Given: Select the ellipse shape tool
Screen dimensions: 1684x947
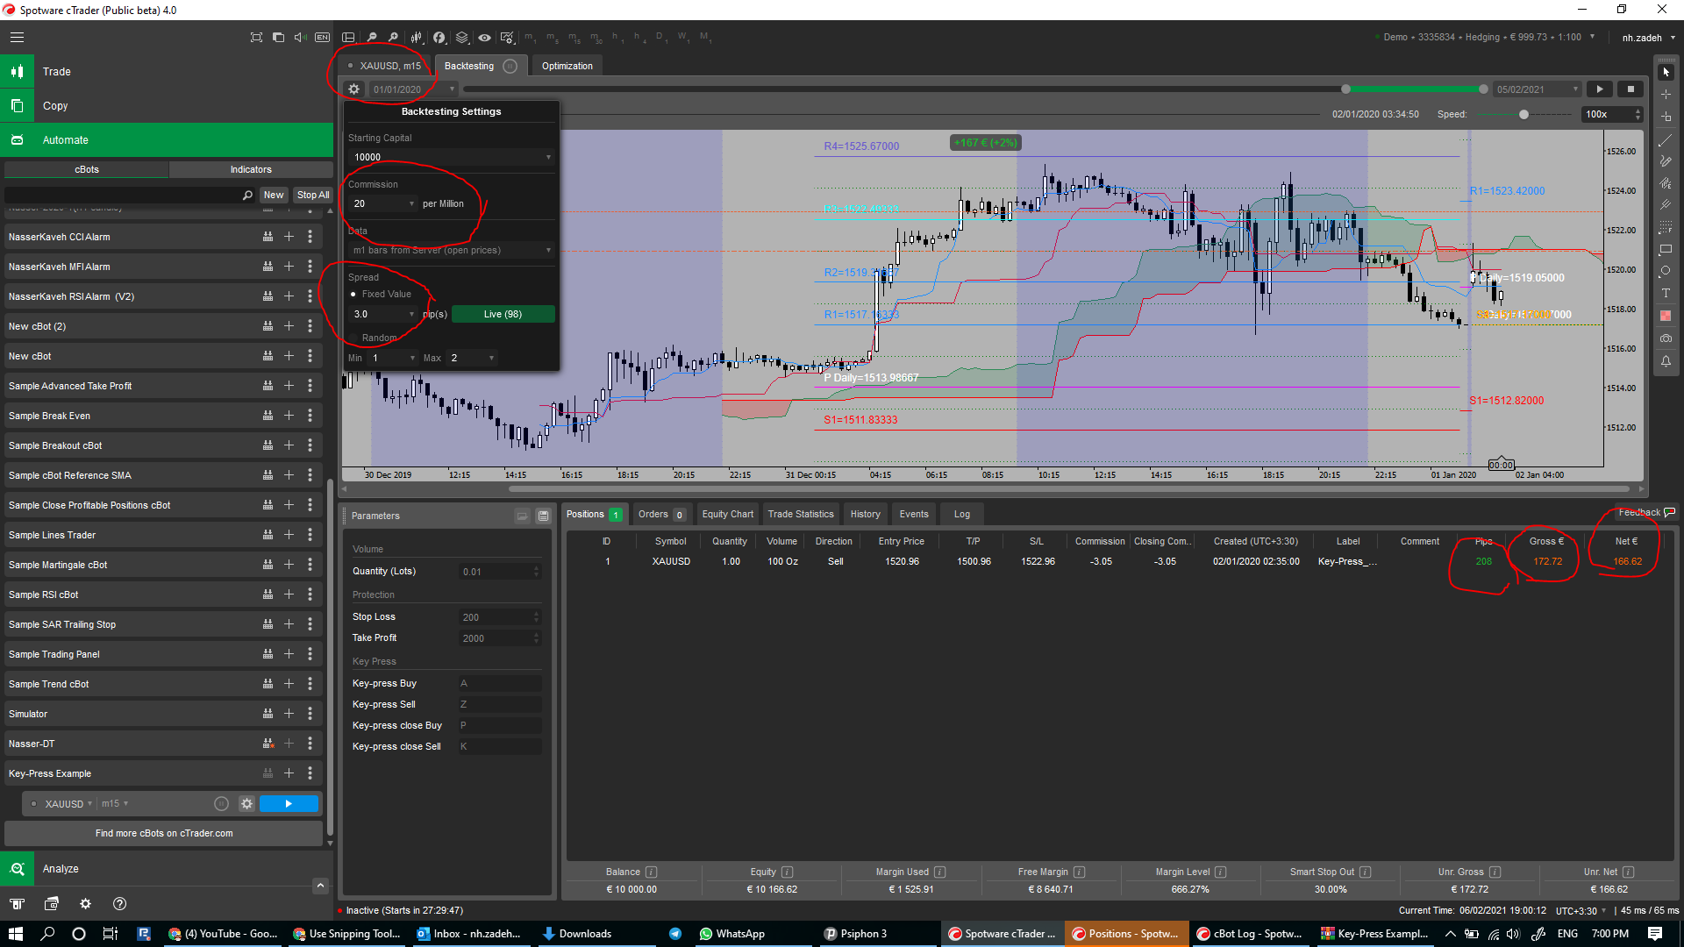Looking at the screenshot, I should point(1666,272).
